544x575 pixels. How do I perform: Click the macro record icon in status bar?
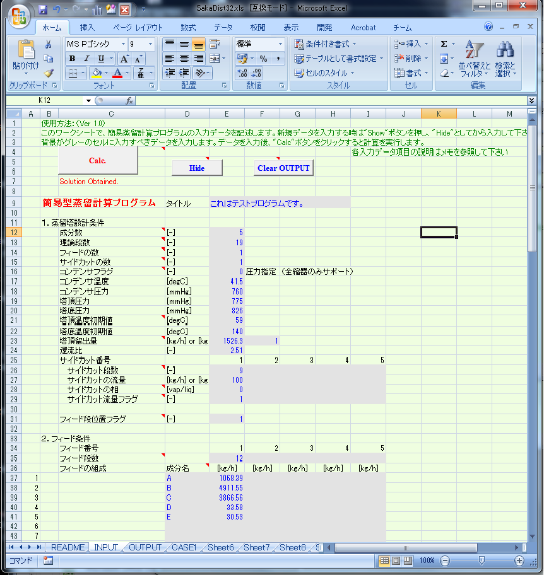[48, 560]
